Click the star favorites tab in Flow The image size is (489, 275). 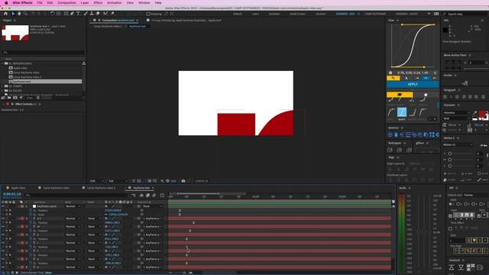[426, 95]
